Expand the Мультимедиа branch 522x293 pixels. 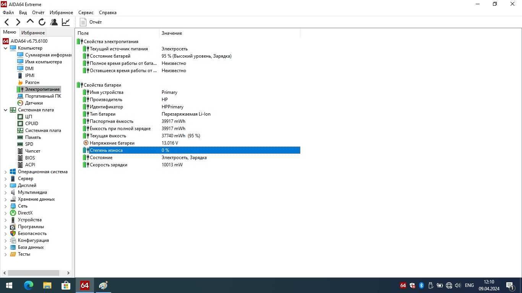coord(5,192)
